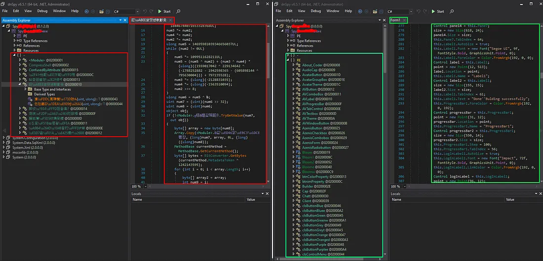Click PE node icon in left Assembly Explorer
Viewport: 543px width, 261px height.
click(x=20, y=36)
